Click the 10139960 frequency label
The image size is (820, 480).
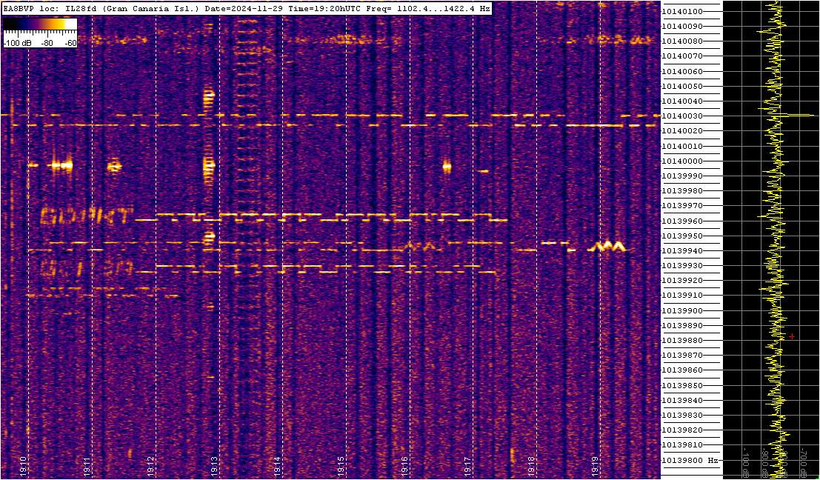pyautogui.click(x=682, y=221)
